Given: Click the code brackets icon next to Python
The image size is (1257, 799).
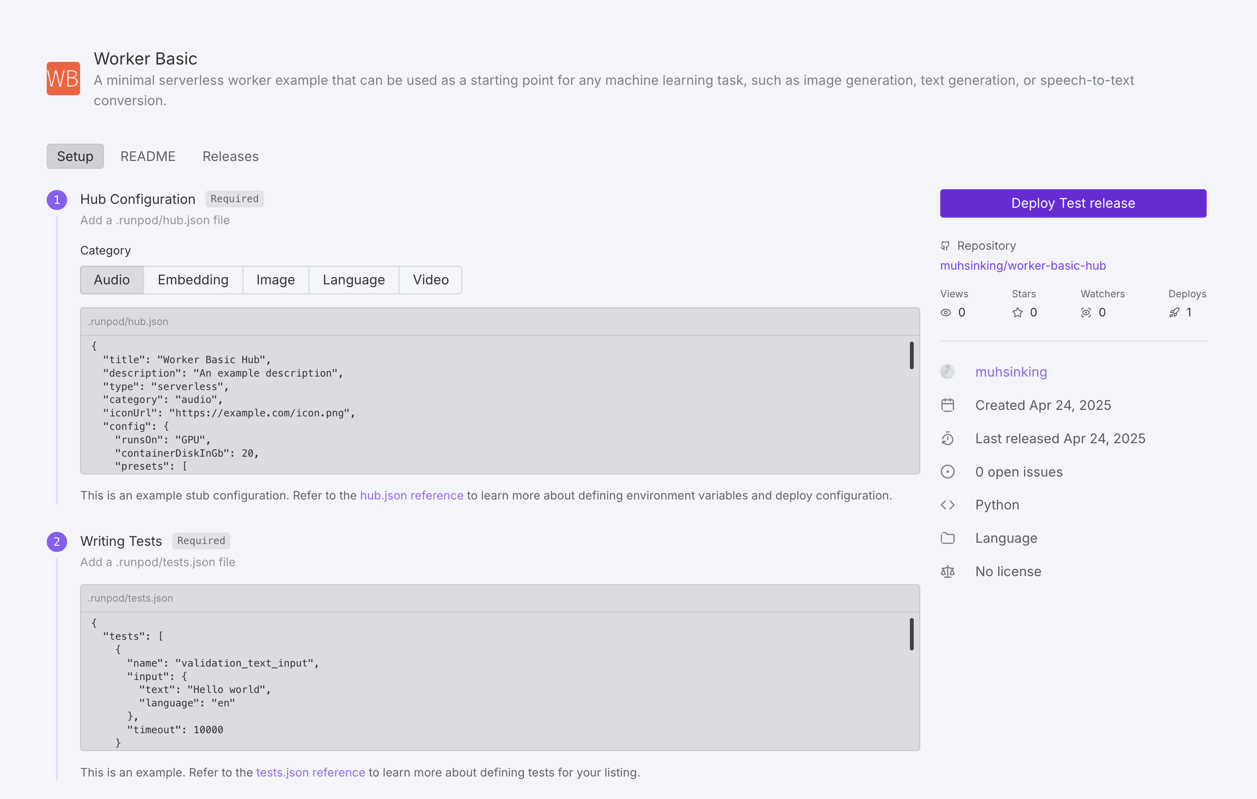Looking at the screenshot, I should 948,505.
